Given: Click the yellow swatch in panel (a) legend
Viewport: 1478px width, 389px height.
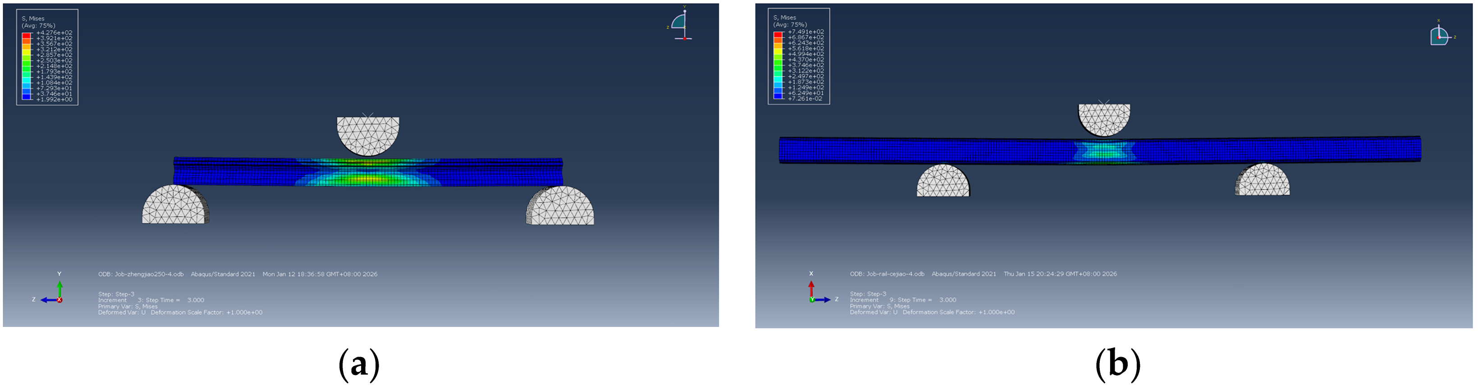Looking at the screenshot, I should point(27,52).
